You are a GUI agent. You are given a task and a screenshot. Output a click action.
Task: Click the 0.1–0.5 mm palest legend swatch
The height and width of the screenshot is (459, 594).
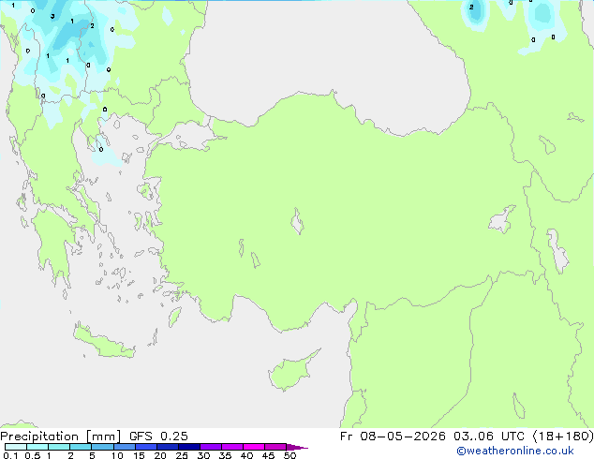point(16,447)
